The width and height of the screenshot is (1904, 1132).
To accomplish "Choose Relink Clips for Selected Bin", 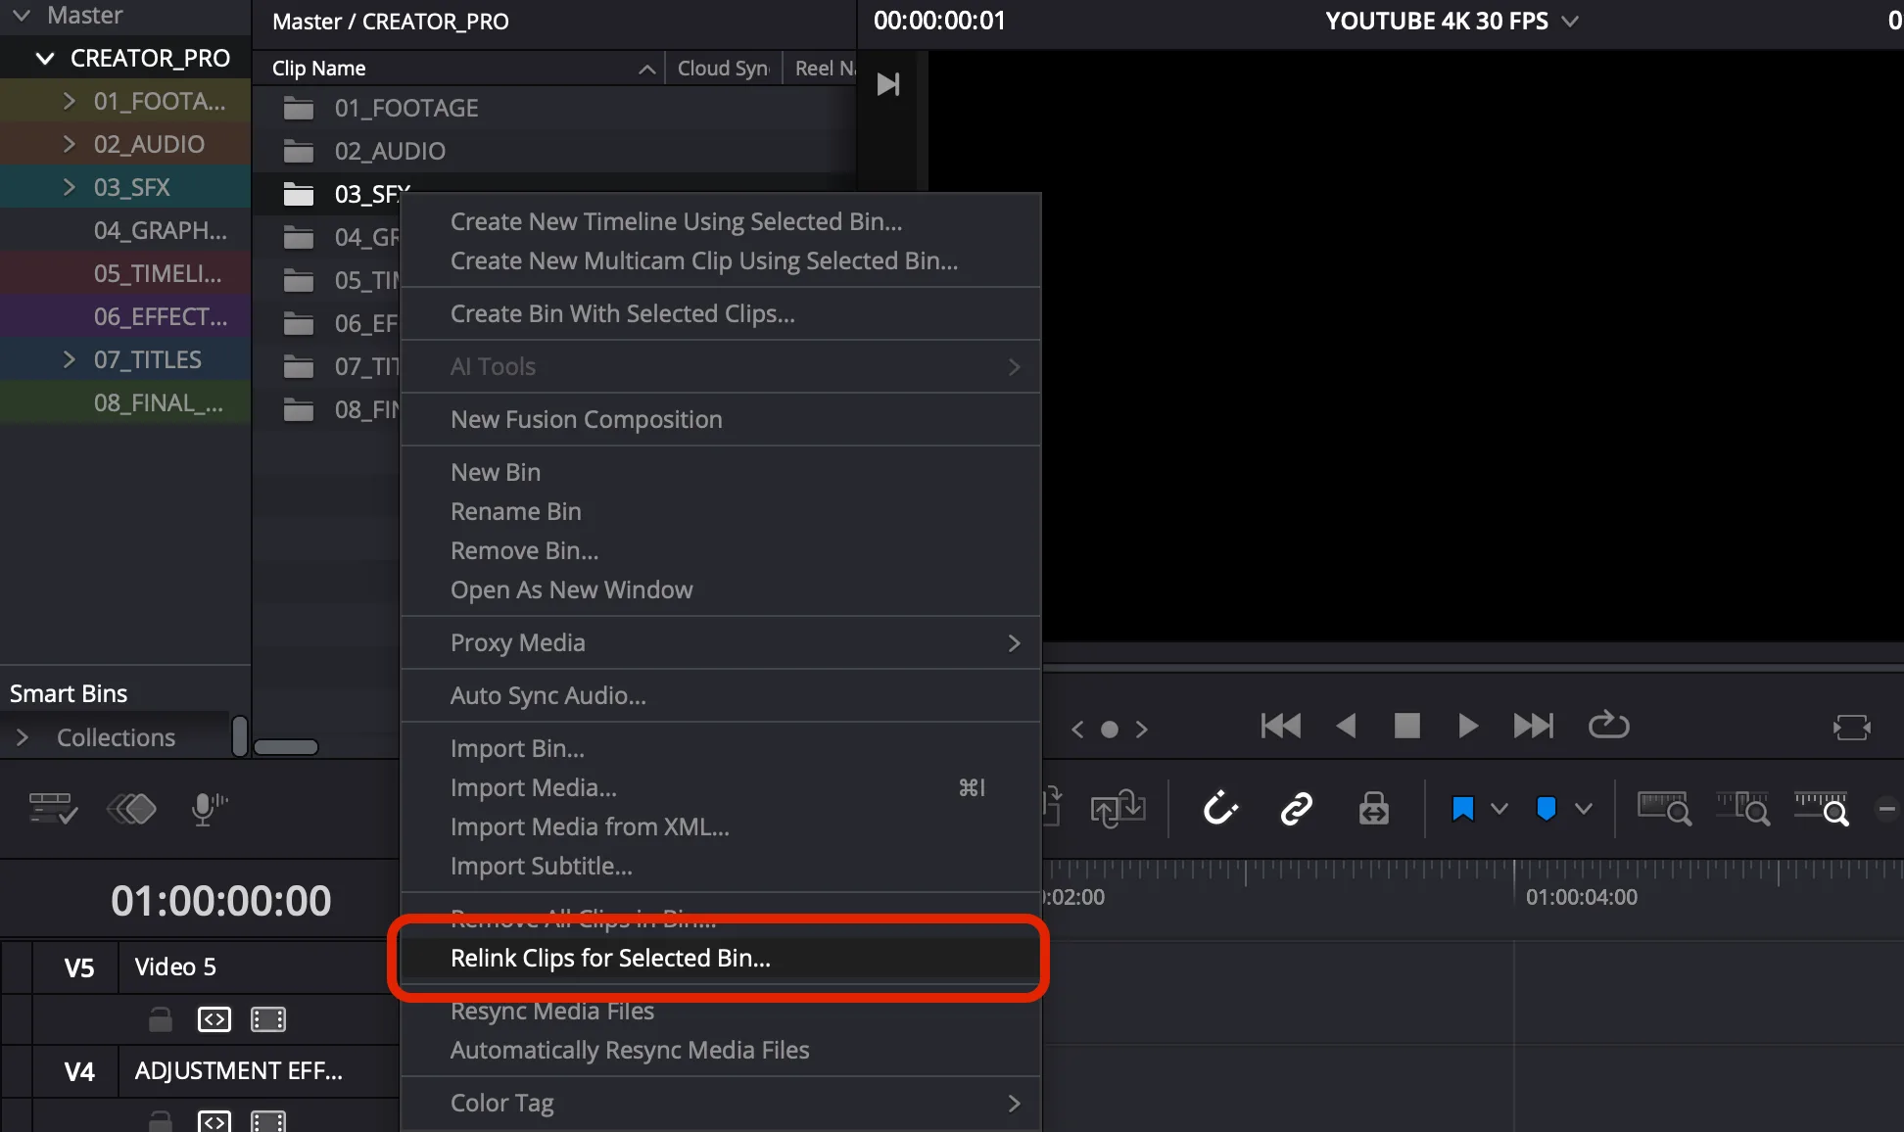I will (720, 958).
